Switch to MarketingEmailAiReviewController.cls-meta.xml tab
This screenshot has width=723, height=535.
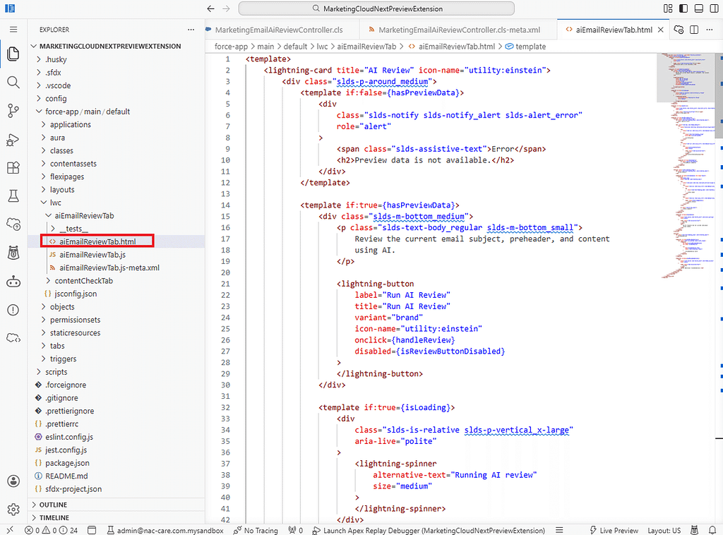458,30
